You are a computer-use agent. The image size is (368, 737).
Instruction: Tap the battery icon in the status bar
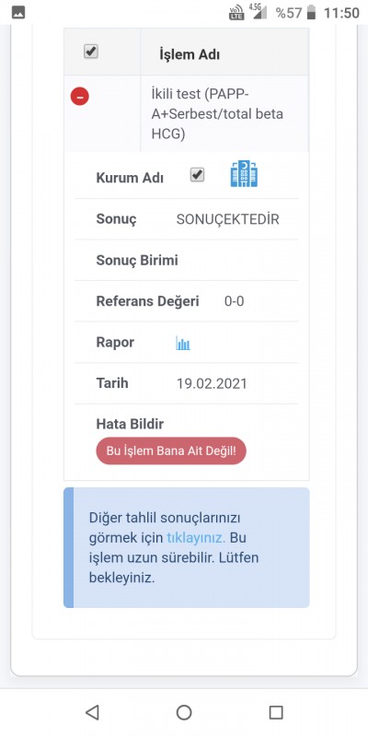pyautogui.click(x=311, y=13)
